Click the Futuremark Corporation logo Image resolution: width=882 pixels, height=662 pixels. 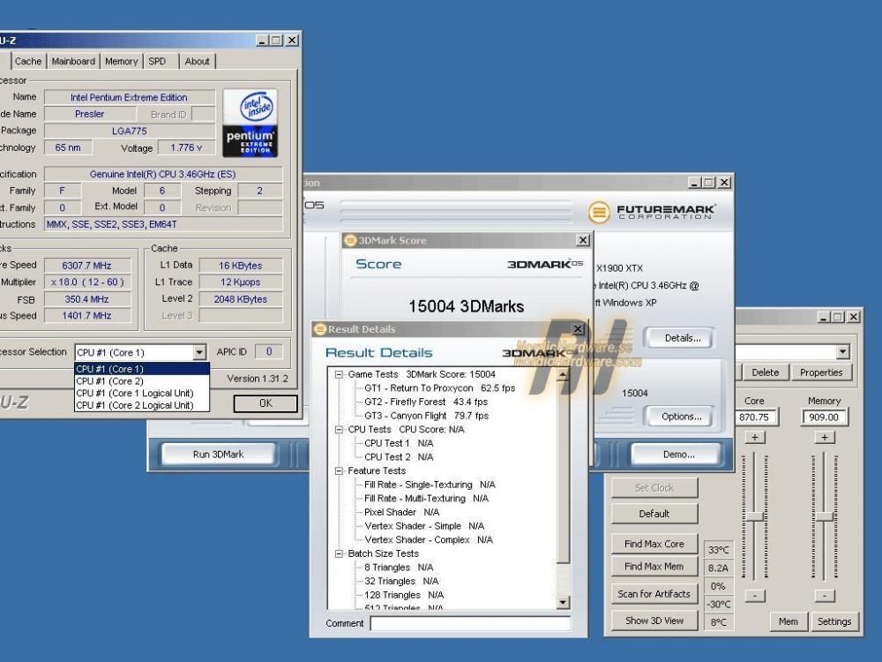pyautogui.click(x=652, y=212)
